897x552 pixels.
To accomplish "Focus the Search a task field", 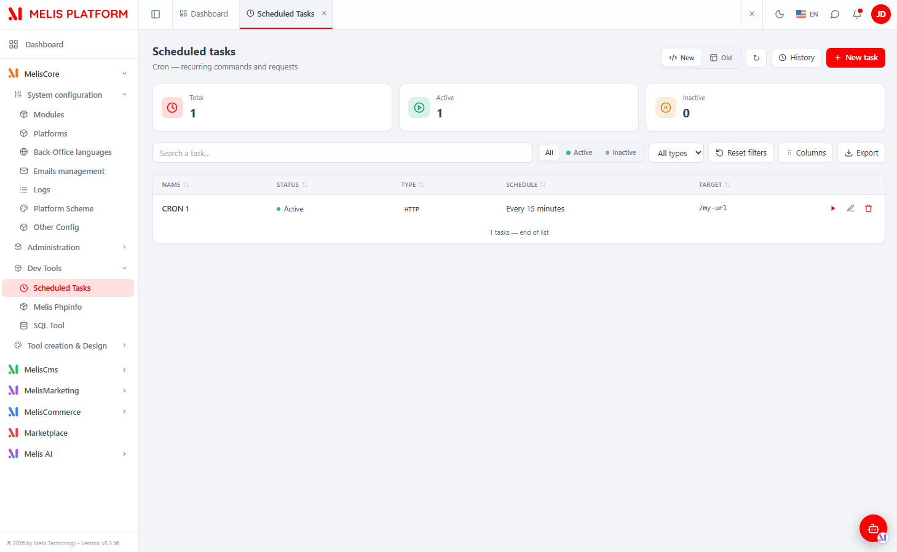I will point(342,153).
